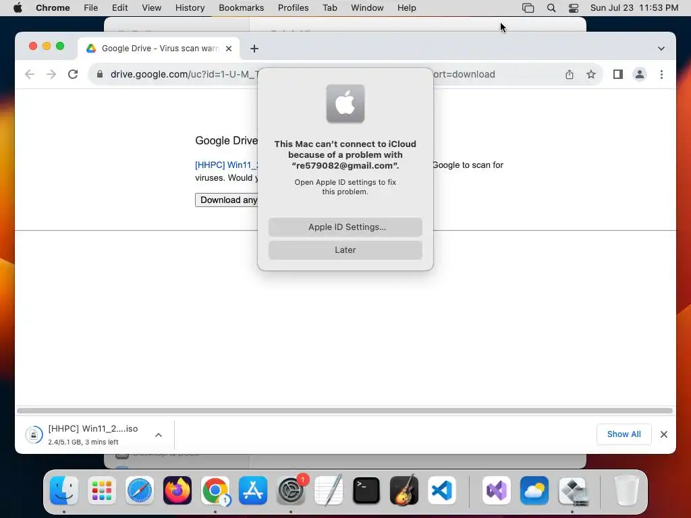Expand download item options chevron
The width and height of the screenshot is (691, 518).
pyautogui.click(x=159, y=435)
